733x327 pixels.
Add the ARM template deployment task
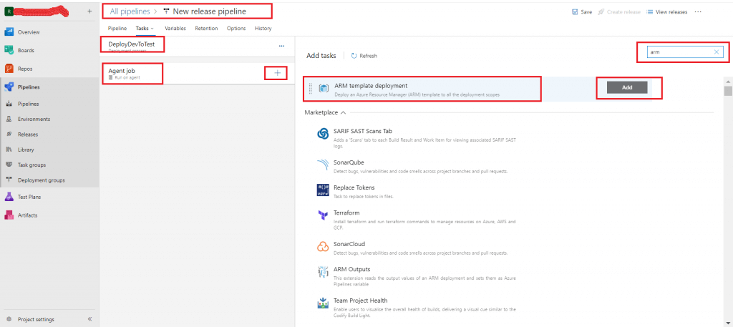[627, 87]
